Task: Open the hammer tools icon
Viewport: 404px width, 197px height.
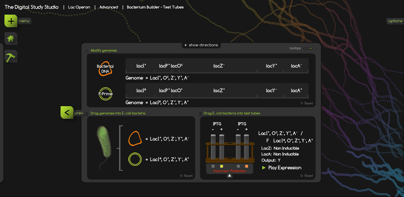Action: tap(11, 57)
